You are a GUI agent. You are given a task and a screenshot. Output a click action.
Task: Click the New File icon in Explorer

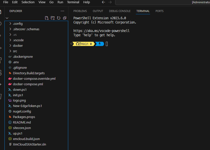pos(47,18)
